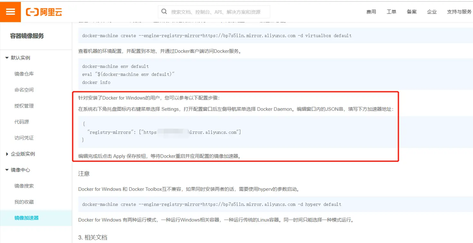The width and height of the screenshot is (473, 243).
Task: Click the eval docker-machine env line
Action: (128, 74)
